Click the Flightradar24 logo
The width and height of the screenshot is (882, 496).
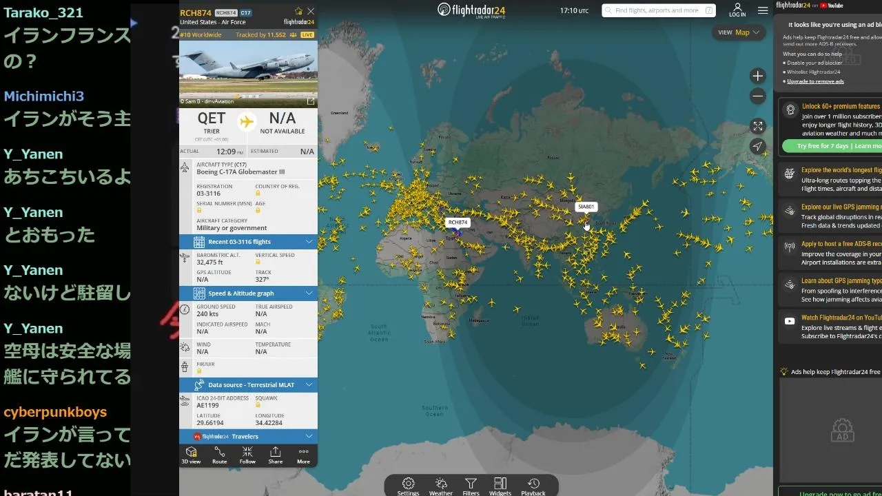click(x=471, y=10)
